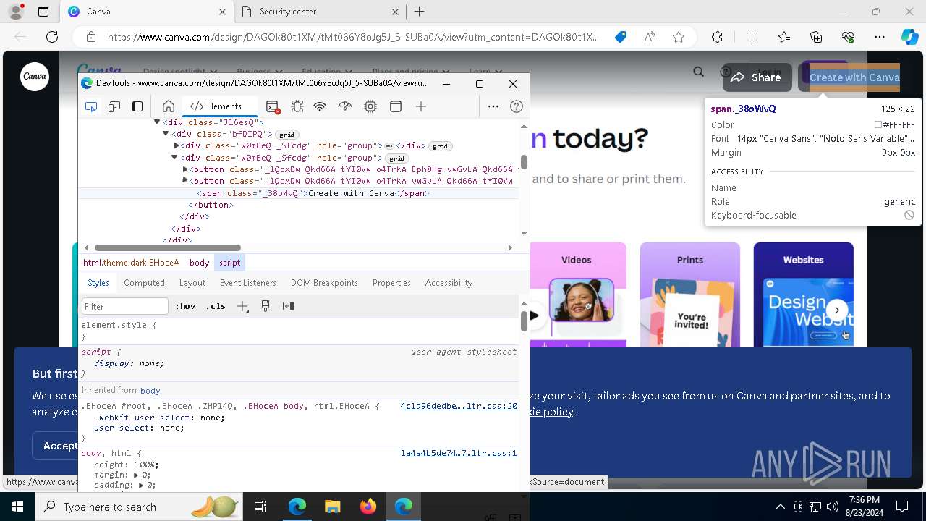This screenshot has width=926, height=521.
Task: Collapse the div class bfDIPQ node
Action: pos(166,134)
